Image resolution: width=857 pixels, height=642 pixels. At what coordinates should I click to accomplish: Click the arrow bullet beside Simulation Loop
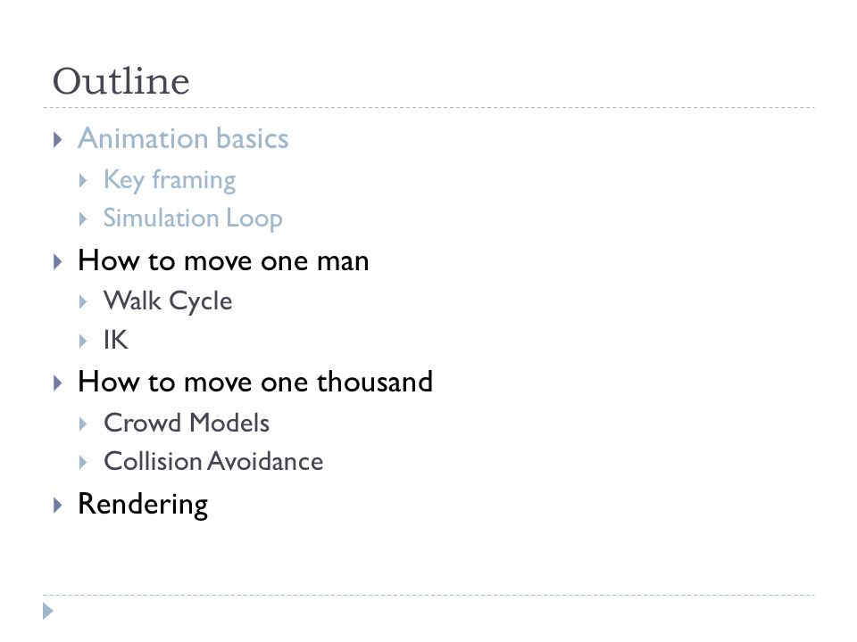83,219
